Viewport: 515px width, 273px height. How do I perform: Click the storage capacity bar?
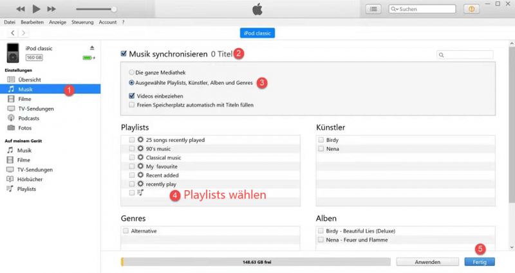click(256, 262)
